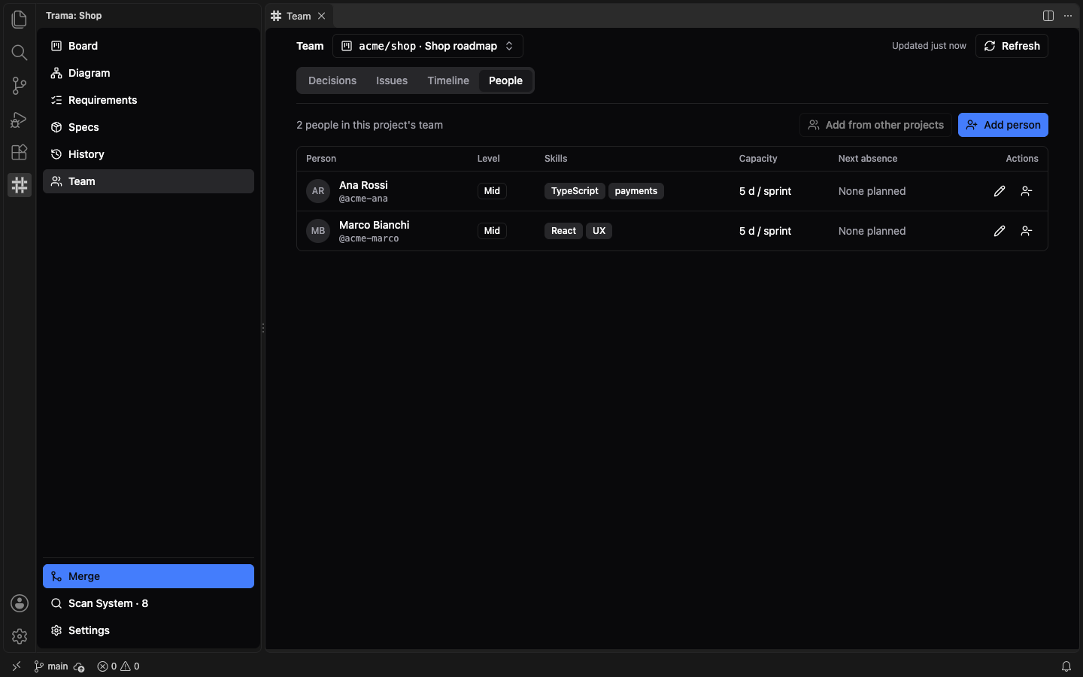Click Ana Rossi's name

click(363, 185)
